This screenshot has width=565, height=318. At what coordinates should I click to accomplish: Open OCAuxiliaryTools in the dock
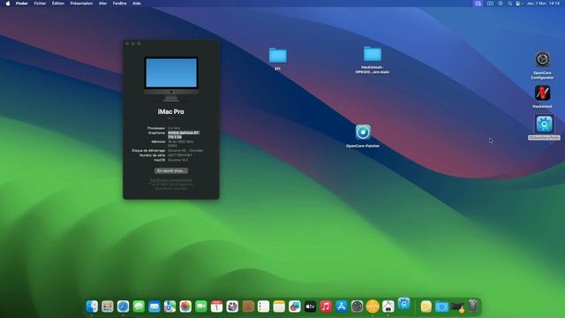(404, 304)
